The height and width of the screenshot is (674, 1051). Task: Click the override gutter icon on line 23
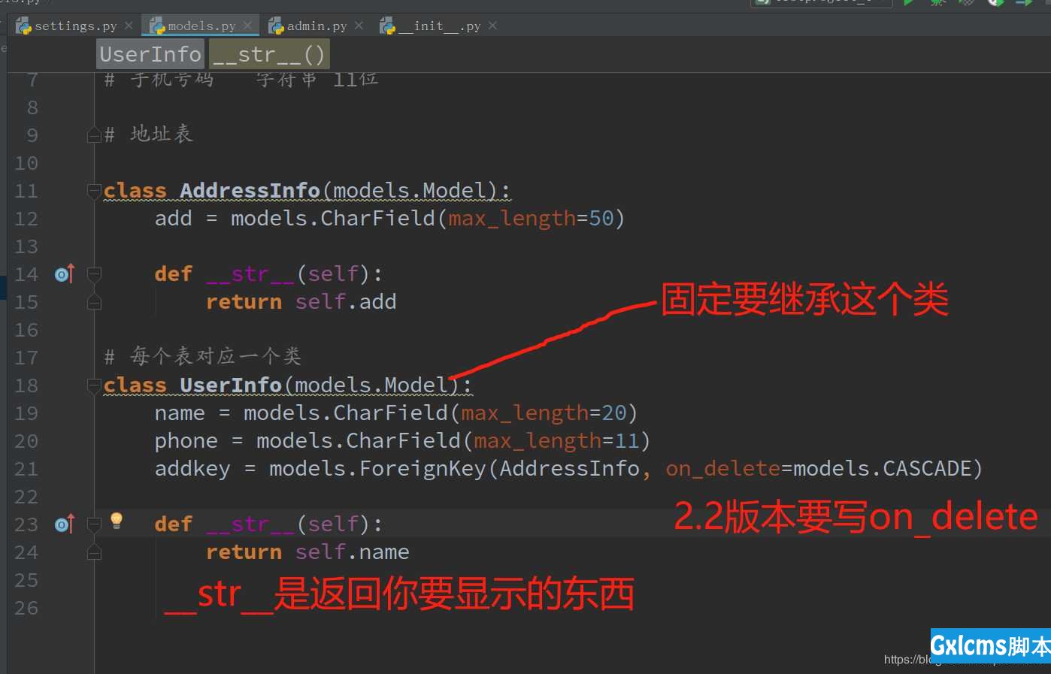pos(65,524)
